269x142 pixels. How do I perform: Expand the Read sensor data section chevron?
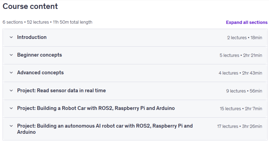coord(11,91)
